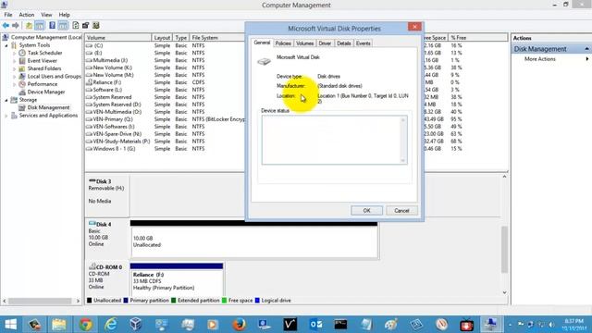Sort by the % Free column header
Viewport: 592px width, 333px height.
[x=477, y=38]
